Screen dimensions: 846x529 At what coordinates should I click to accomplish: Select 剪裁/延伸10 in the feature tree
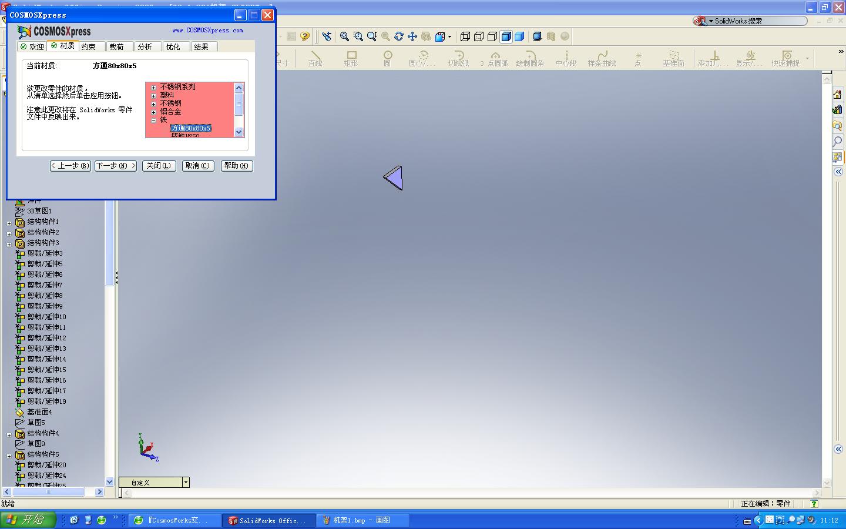(x=46, y=317)
